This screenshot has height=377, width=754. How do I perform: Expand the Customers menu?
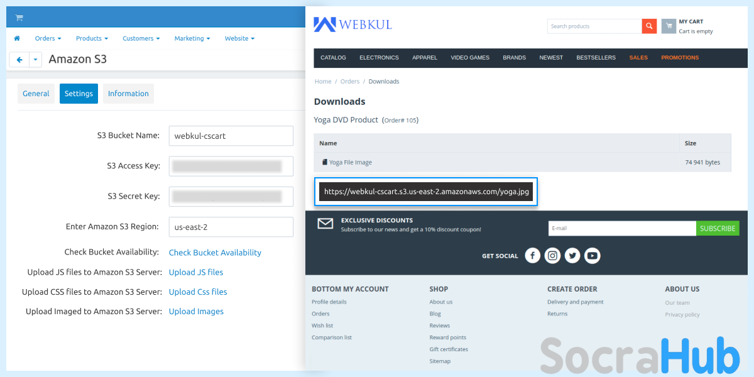coord(141,38)
